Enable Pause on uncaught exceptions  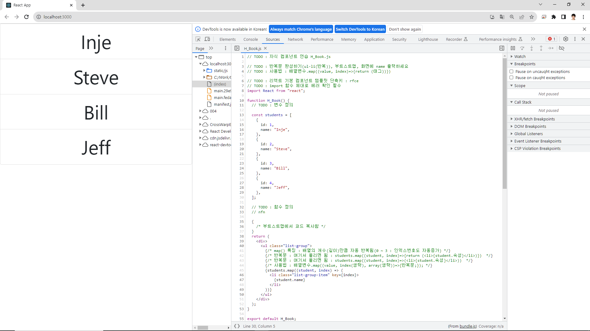511,71
